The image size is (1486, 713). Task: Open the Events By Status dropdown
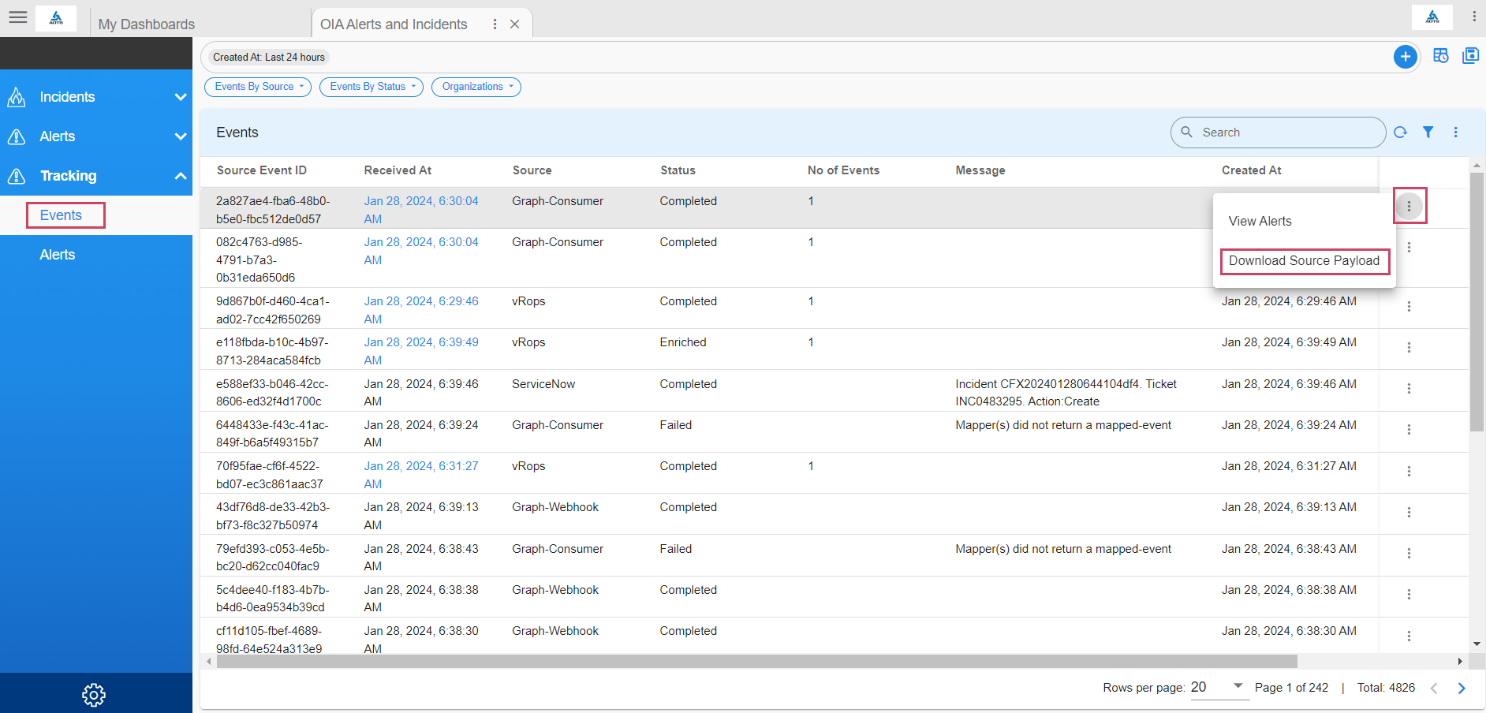(371, 87)
